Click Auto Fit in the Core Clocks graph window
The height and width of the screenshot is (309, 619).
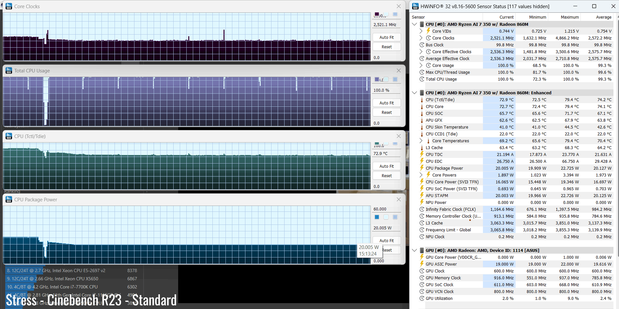[387, 37]
